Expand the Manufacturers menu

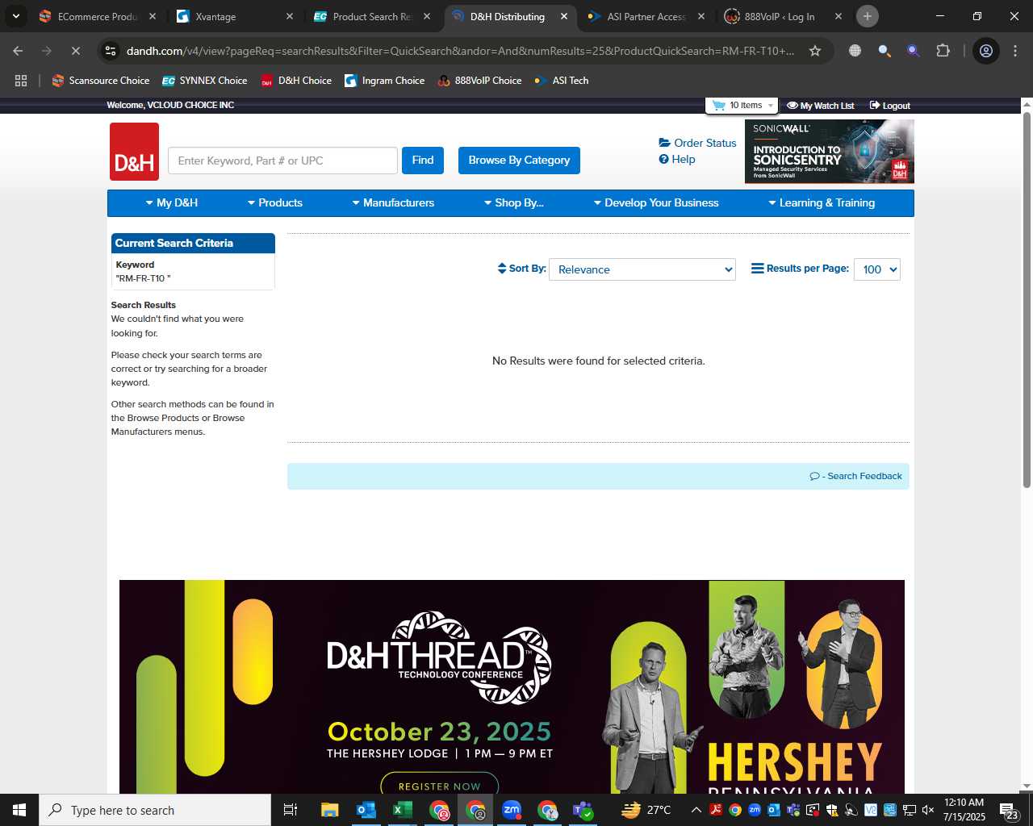(x=393, y=203)
